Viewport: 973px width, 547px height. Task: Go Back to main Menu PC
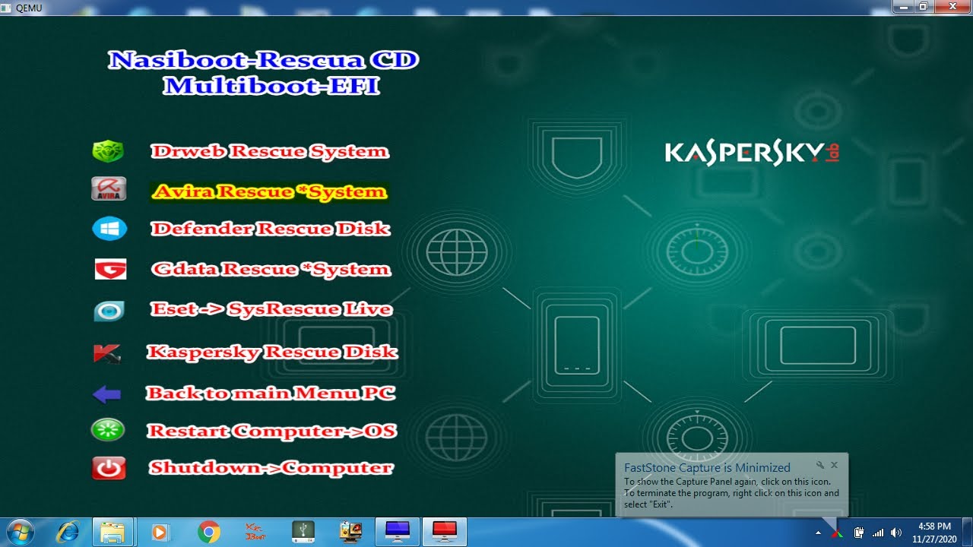click(x=271, y=393)
